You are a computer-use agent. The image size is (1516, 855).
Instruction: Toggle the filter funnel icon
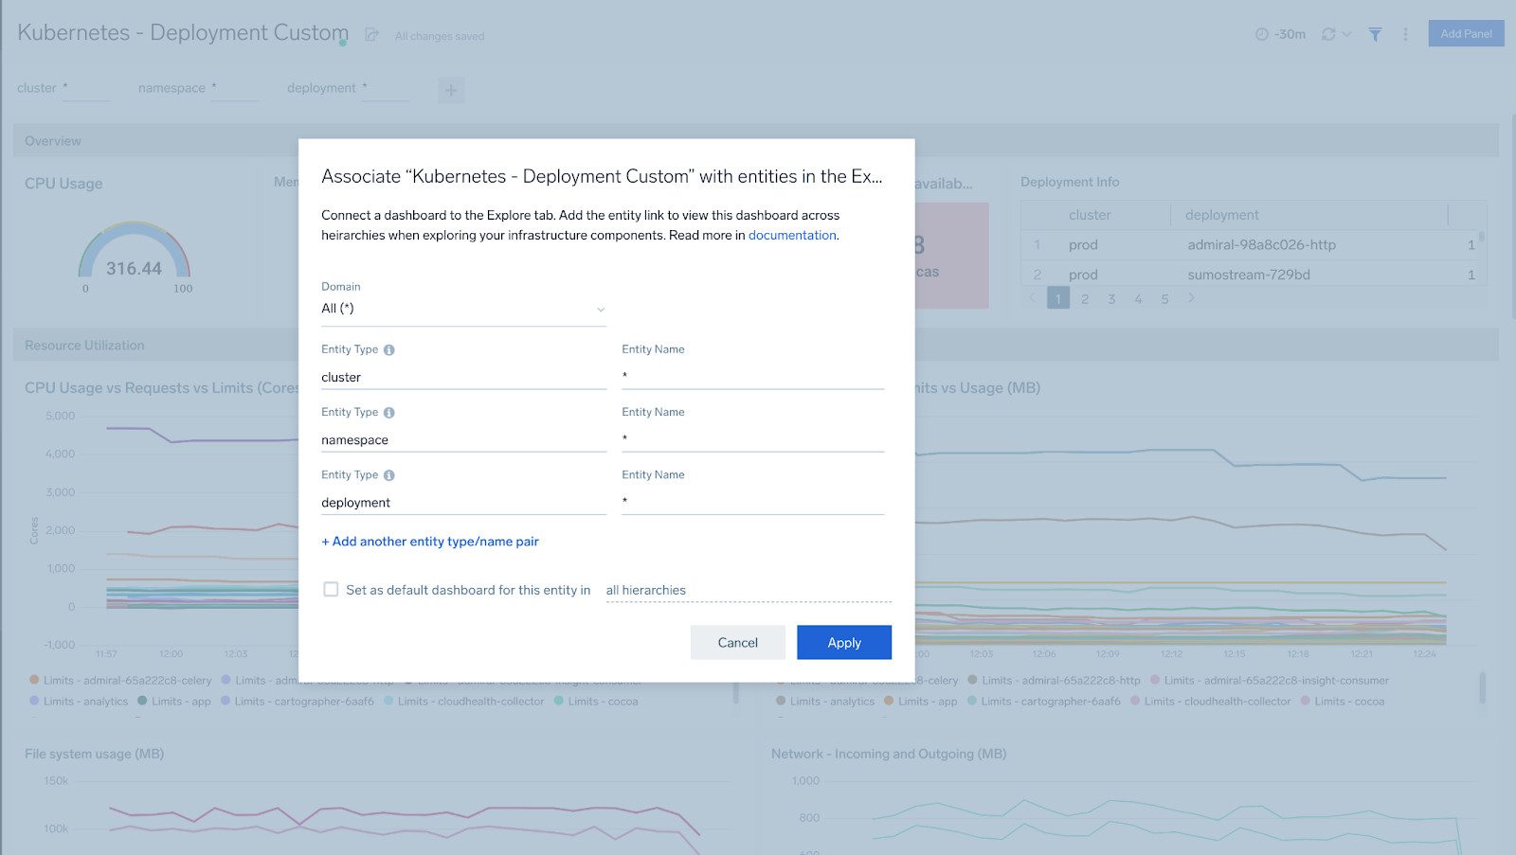[x=1375, y=34]
